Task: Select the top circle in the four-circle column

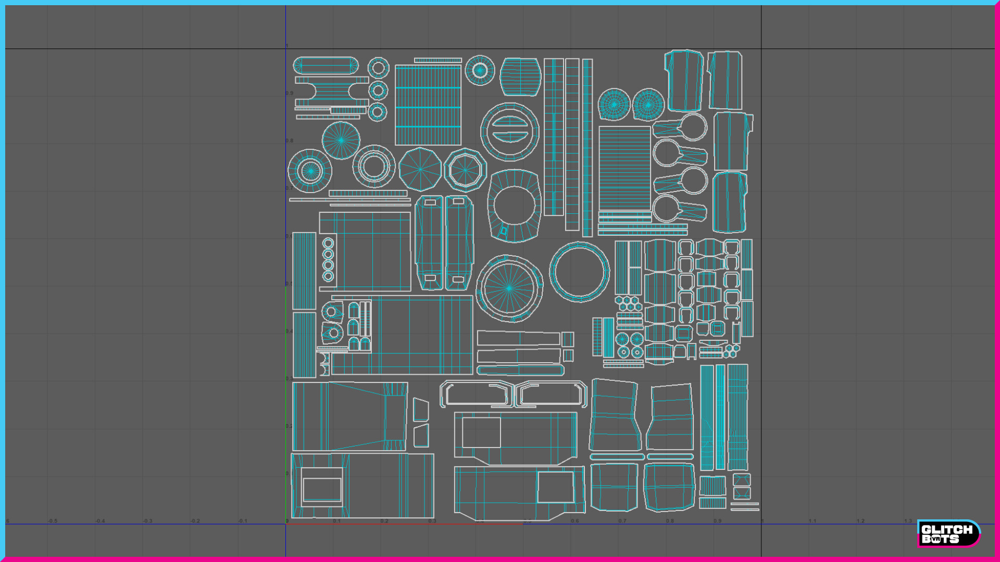Action: 328,244
